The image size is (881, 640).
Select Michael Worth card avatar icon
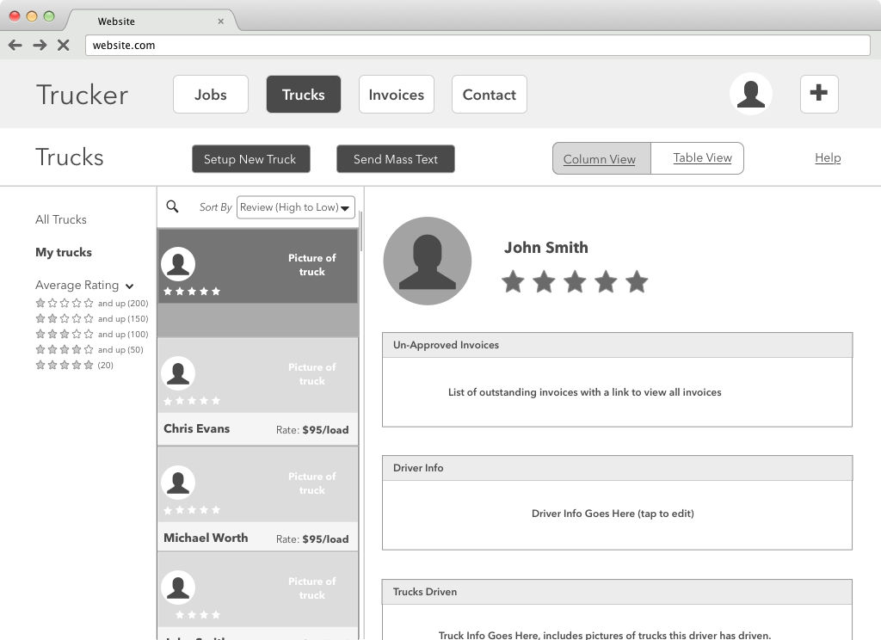click(178, 482)
